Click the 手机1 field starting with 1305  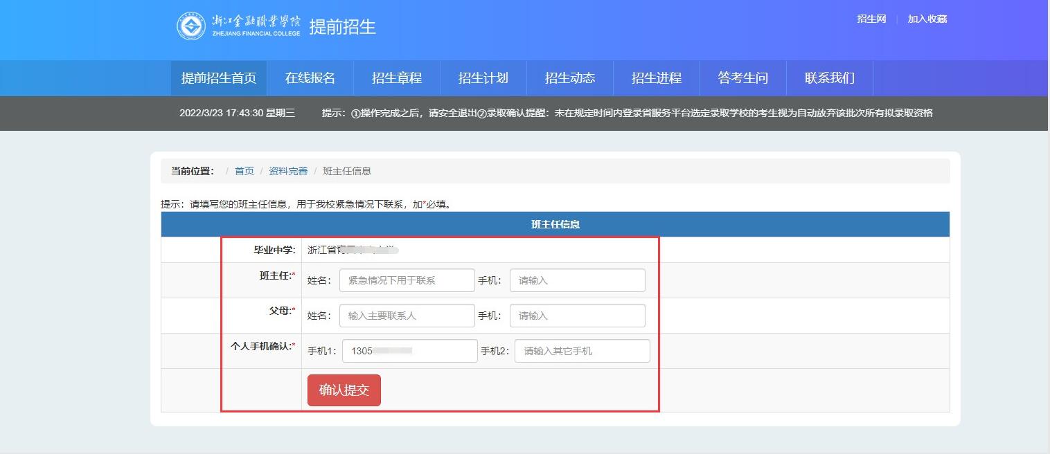pos(409,351)
